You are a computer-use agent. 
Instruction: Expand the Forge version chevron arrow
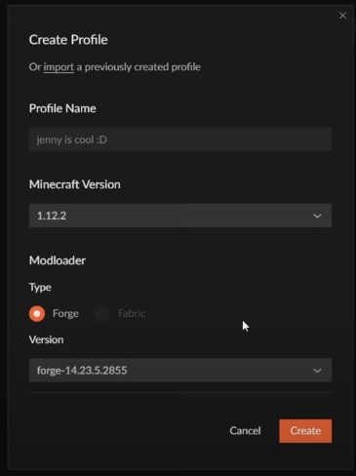317,370
